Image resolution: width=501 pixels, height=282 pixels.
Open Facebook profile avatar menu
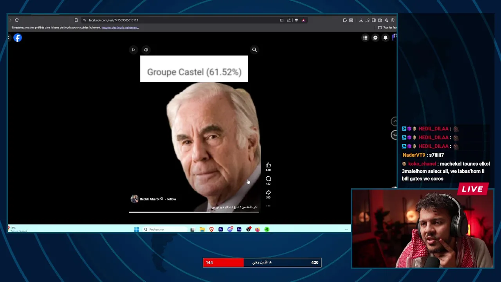394,37
